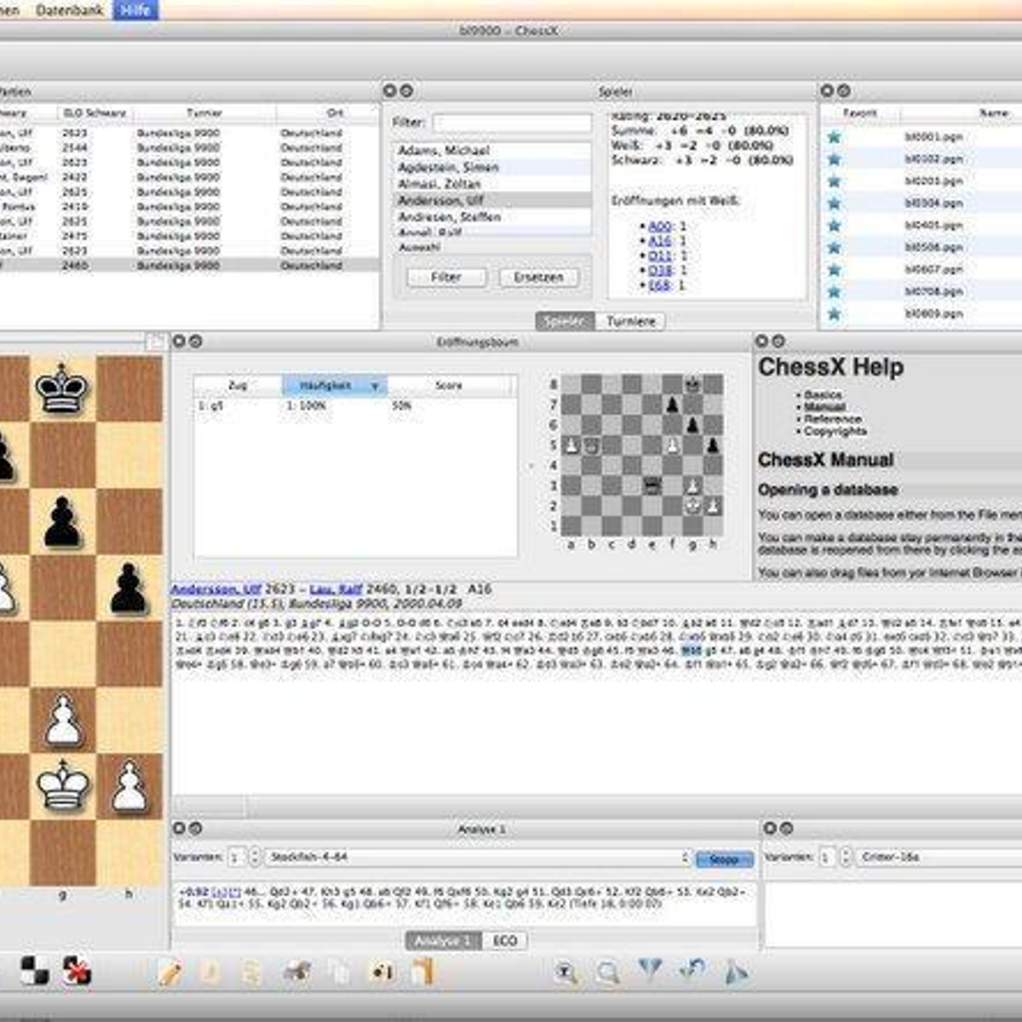
Task: Open the Copyrights help link
Action: (835, 431)
